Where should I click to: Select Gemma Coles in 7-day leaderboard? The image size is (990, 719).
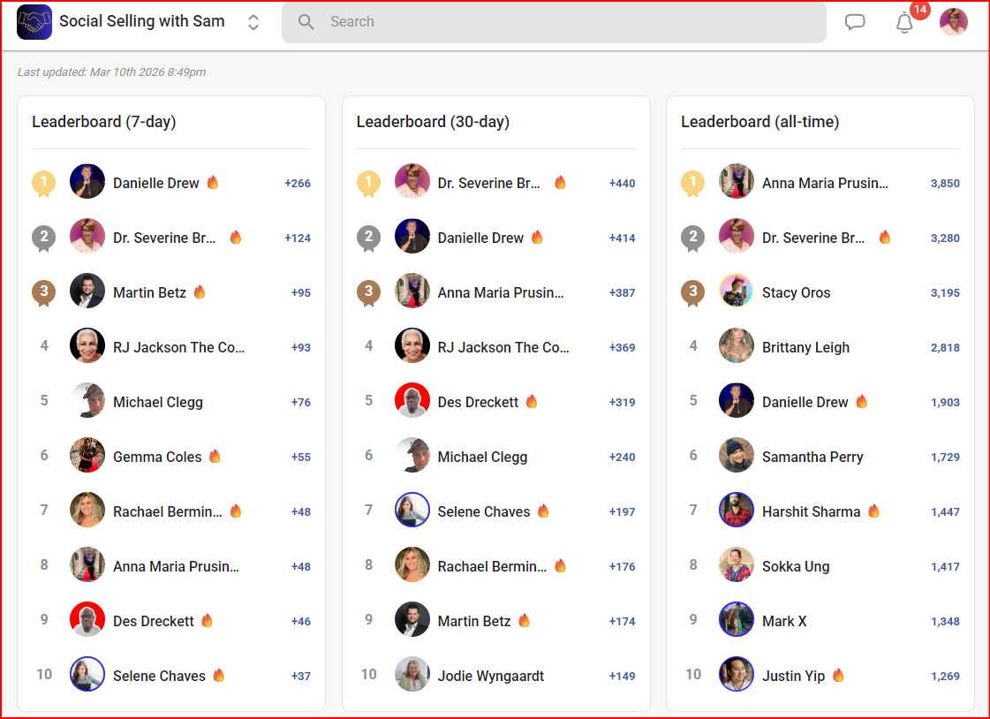[x=157, y=458]
